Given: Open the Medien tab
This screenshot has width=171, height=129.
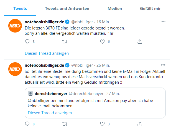Looking at the screenshot, I should [115, 8].
